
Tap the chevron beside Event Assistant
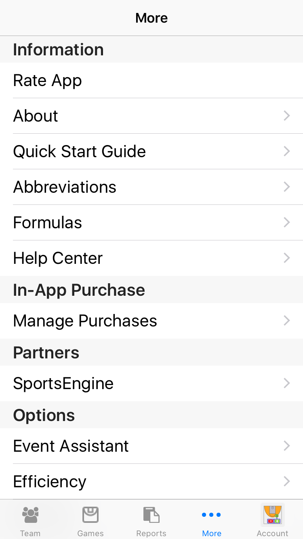(287, 446)
